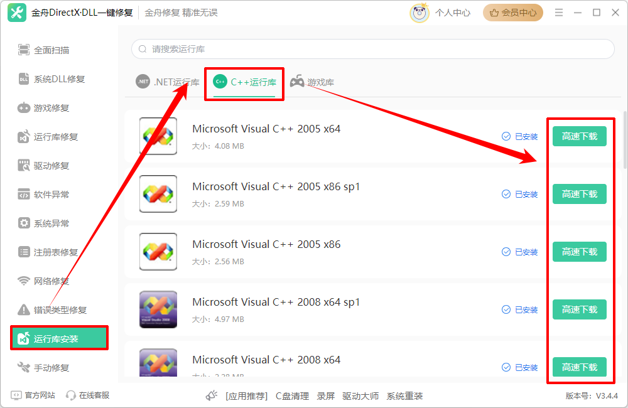Switch to .NET运行库 tab
Viewport: 628px width, 408px height.
click(x=168, y=82)
